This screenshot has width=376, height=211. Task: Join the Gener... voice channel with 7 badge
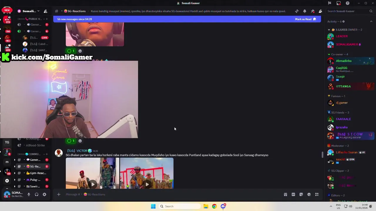tap(33, 25)
